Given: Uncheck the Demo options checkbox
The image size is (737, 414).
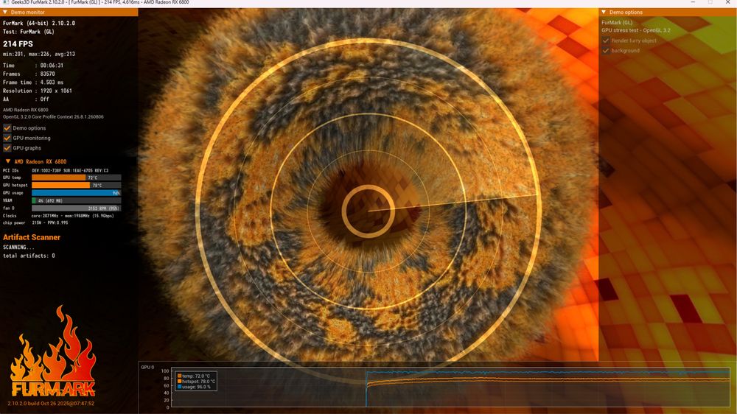Looking at the screenshot, I should coord(7,128).
